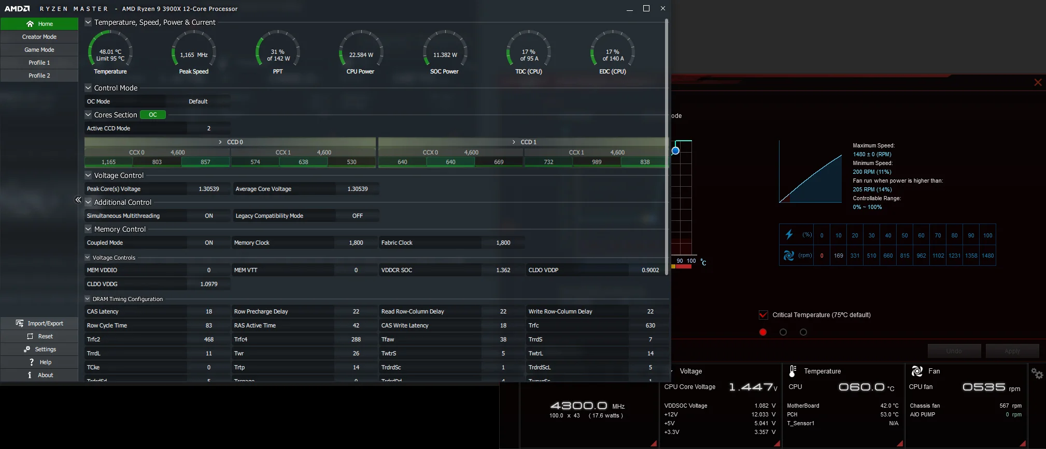Click the 1480 rpm cell in fan table
The image size is (1046, 449).
pyautogui.click(x=987, y=256)
